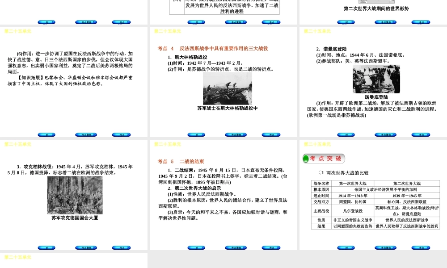Open the Normandy landing photo
This screenshot has width=447, height=268.
[x=376, y=79]
